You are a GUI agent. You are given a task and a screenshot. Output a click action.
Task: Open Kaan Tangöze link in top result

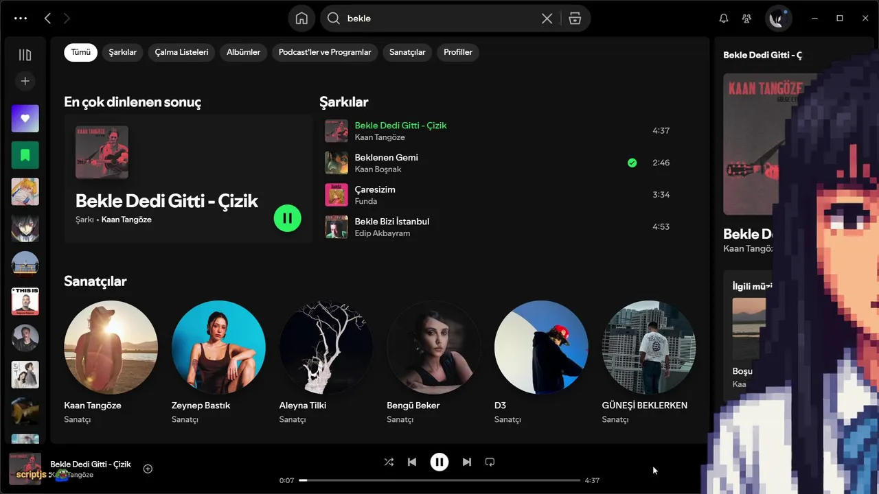pos(126,220)
